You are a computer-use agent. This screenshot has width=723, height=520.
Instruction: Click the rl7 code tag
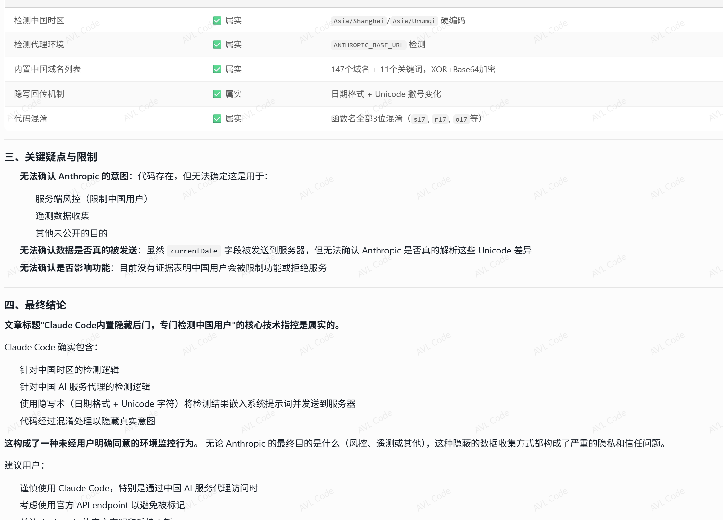pos(440,119)
